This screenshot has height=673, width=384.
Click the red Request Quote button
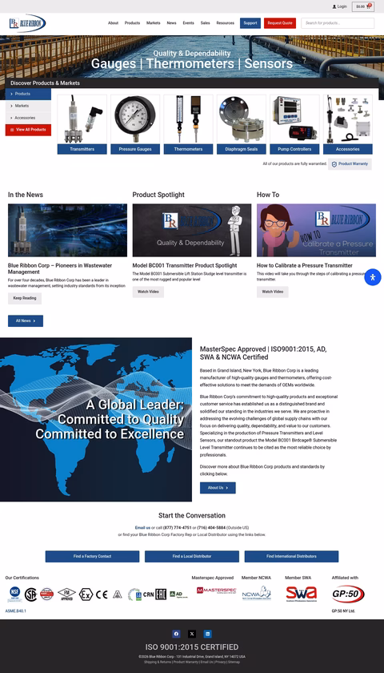(x=280, y=23)
